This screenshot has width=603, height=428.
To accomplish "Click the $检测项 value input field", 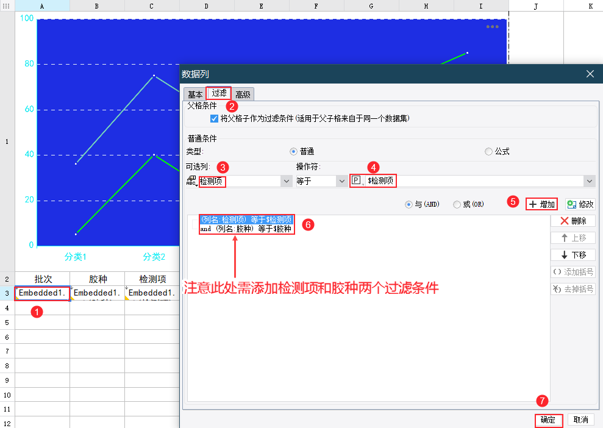I will click(x=474, y=180).
